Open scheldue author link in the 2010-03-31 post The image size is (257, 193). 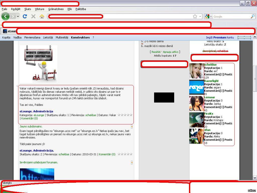point(64,155)
